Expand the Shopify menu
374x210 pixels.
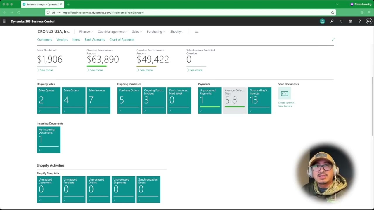[177, 32]
